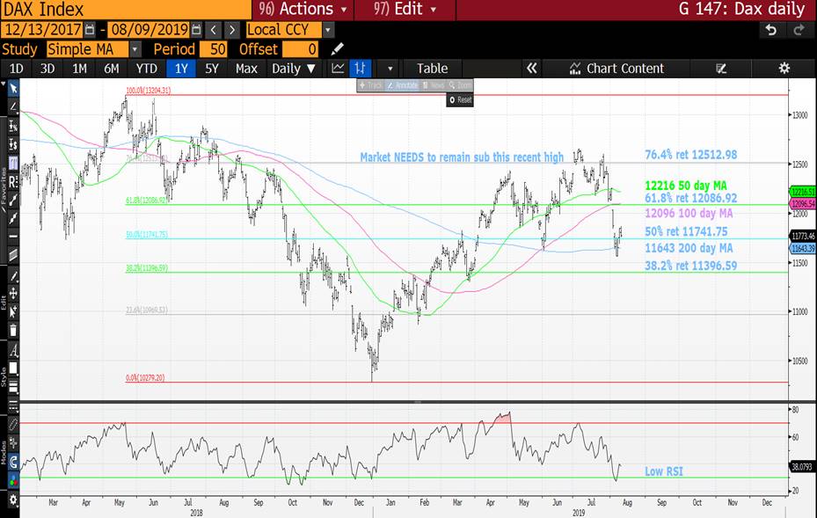This screenshot has width=817, height=518.
Task: Switch to bar chart type icon
Action: pos(360,69)
